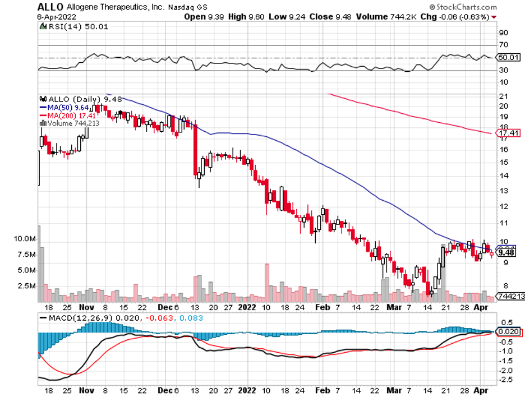The image size is (525, 397).
Task: Click the -1.5 label on MACD axis
Action: point(505,361)
